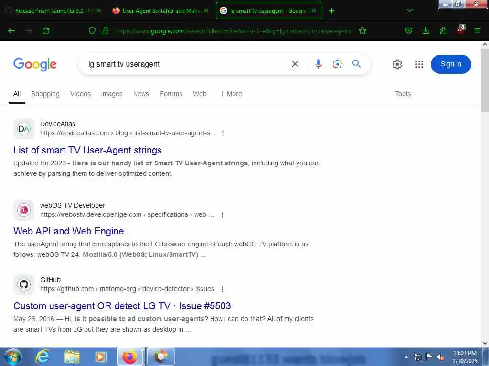Viewport: 489px width, 366px height.
Task: Open Web API and Web Engine result
Action: pyautogui.click(x=69, y=231)
